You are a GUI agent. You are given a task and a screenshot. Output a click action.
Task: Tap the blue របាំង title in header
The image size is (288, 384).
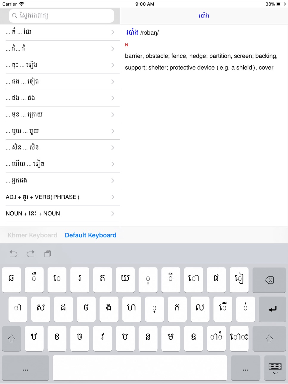204,15
